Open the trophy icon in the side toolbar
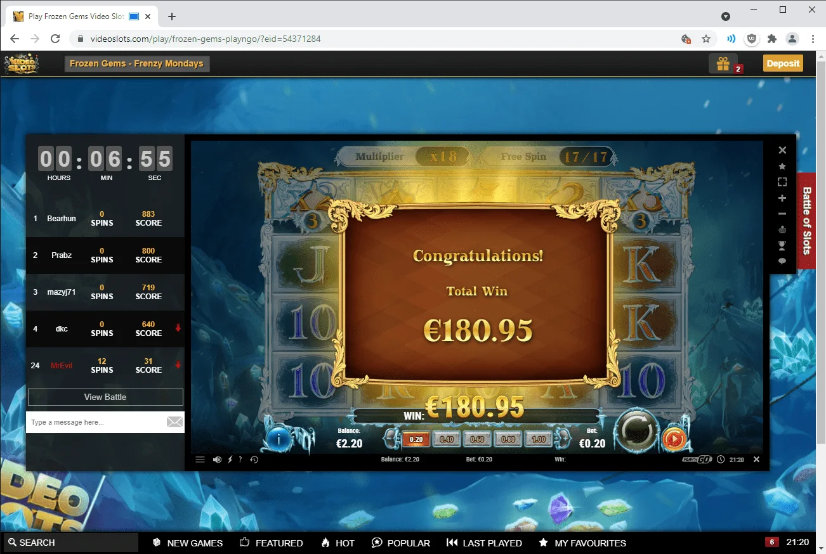The height and width of the screenshot is (554, 826). (x=782, y=245)
